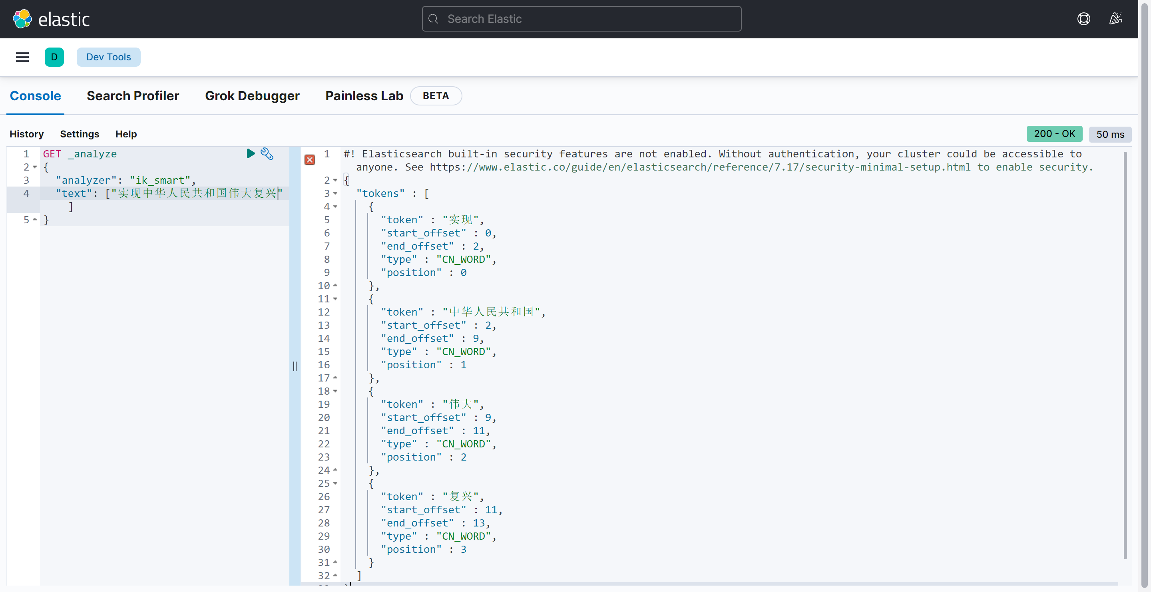Run the request with the play icon

[251, 153]
